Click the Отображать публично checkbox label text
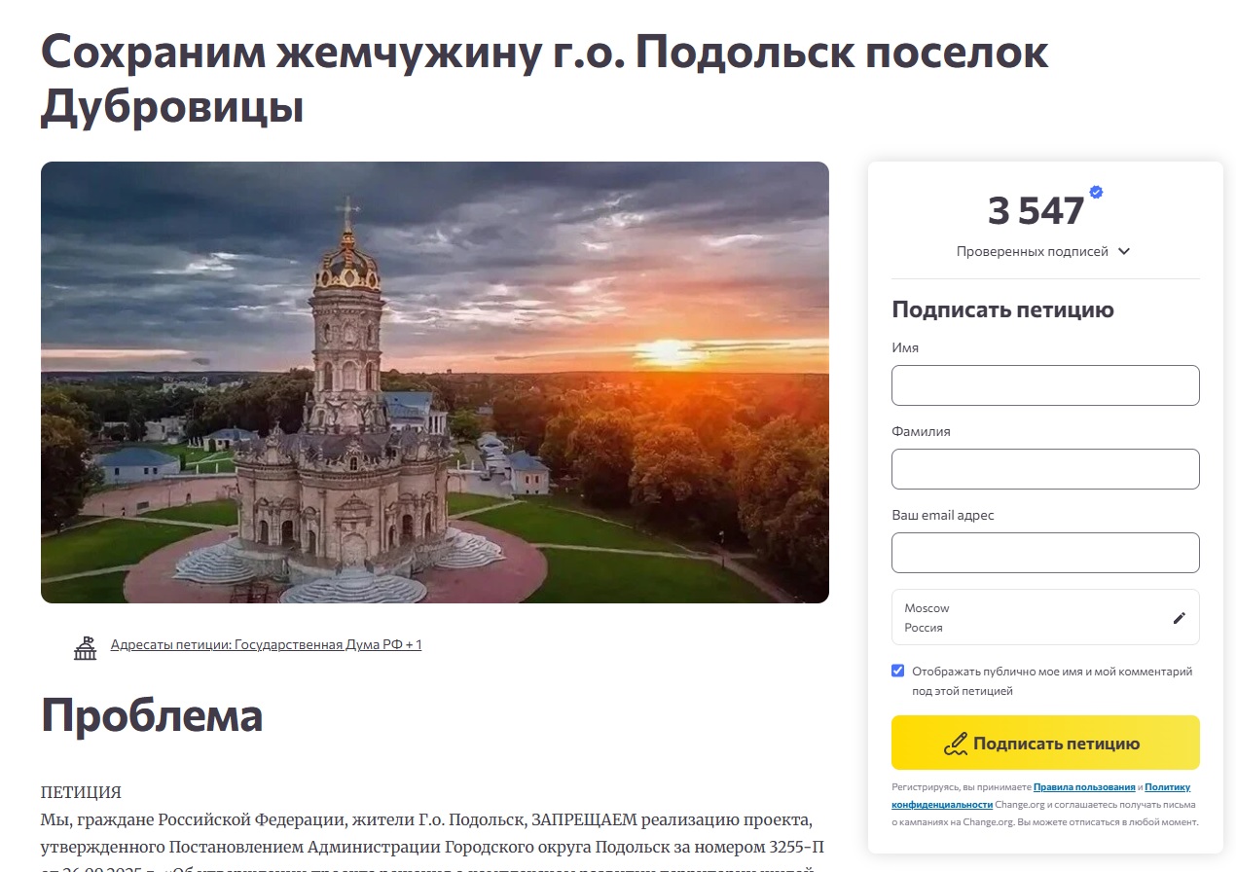Image resolution: width=1236 pixels, height=872 pixels. [x=1052, y=681]
